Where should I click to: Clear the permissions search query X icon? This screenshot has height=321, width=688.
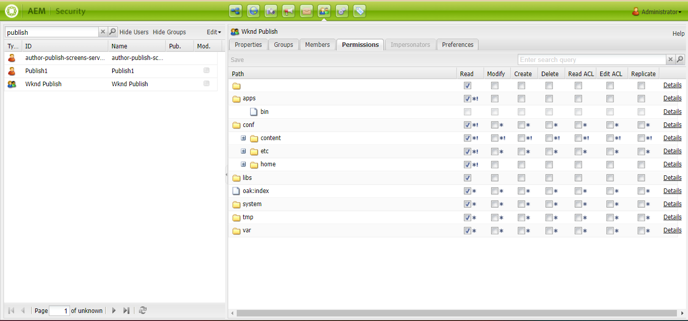point(670,59)
